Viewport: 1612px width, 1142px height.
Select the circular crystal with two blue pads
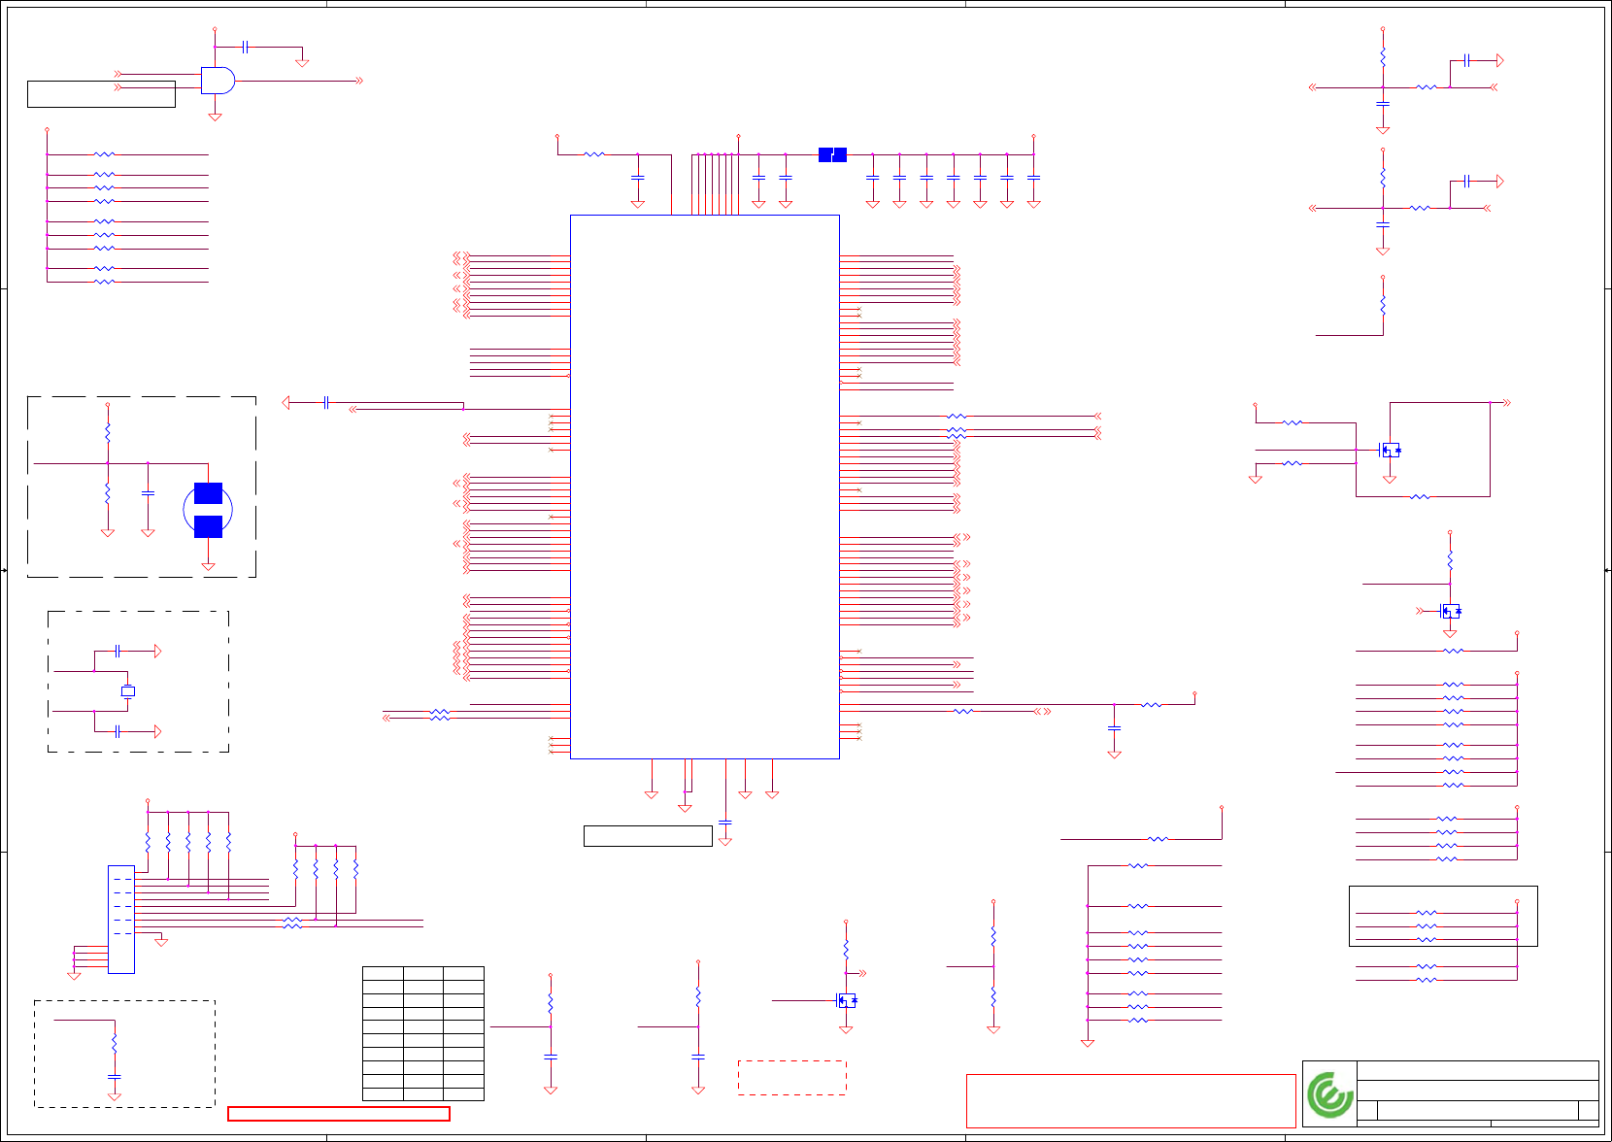[208, 510]
